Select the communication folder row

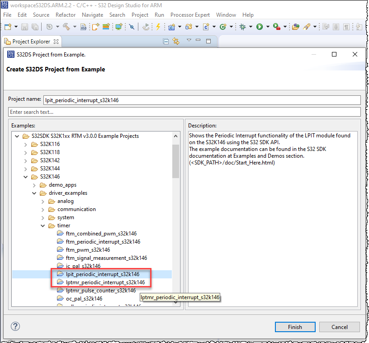(76, 209)
